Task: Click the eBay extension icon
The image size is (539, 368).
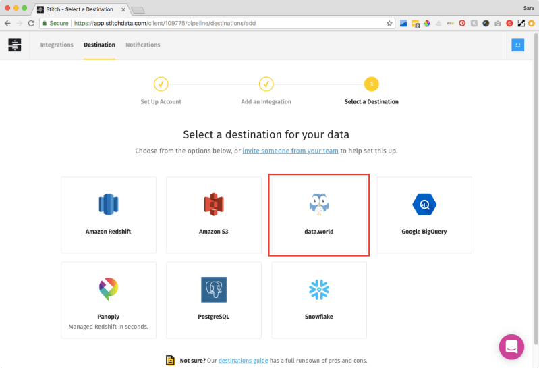Action: [451, 23]
